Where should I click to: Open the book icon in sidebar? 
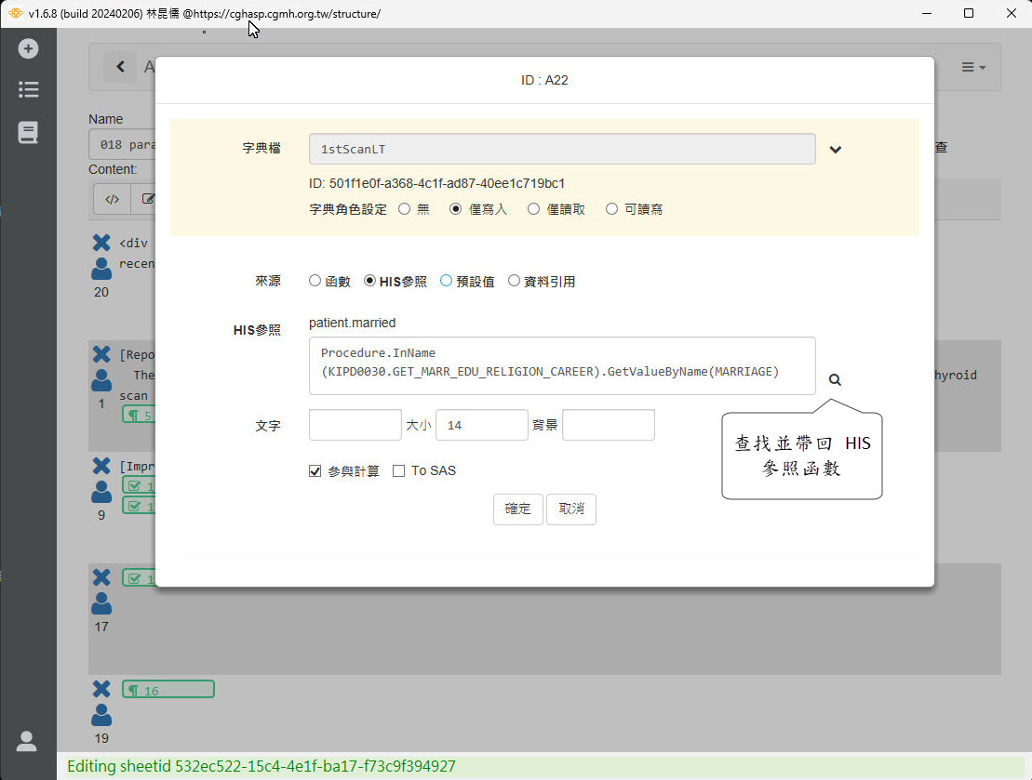tap(28, 133)
